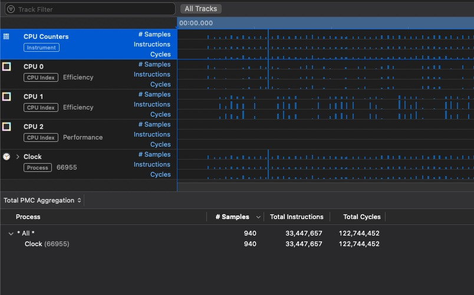The image size is (474, 295).
Task: Select the Clock (66955) table row
Action: [47, 244]
